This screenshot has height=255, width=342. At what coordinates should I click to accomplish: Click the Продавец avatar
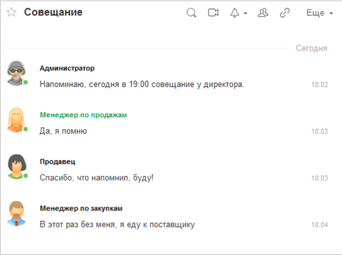(17, 167)
